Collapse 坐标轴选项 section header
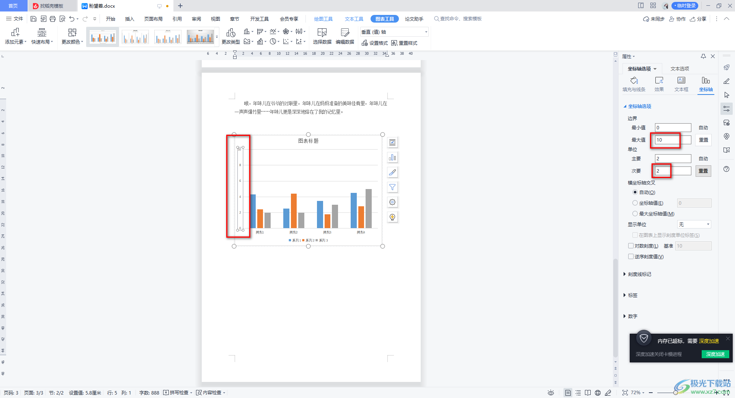735x398 pixels. [x=637, y=106]
